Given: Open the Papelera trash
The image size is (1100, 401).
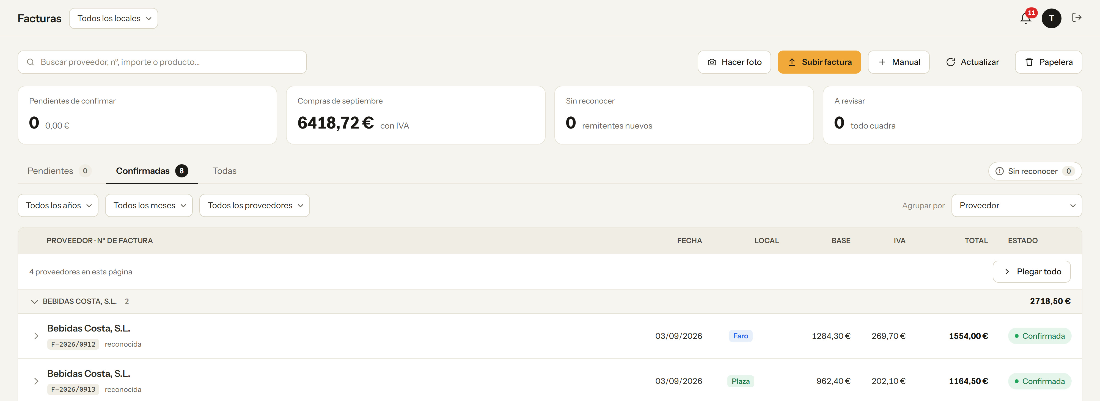Looking at the screenshot, I should tap(1048, 62).
